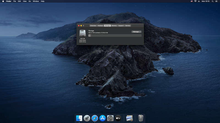Viewport: 220px width, 123px height.
Task: Open the Wi-Fi status menu
Action: point(195,1)
